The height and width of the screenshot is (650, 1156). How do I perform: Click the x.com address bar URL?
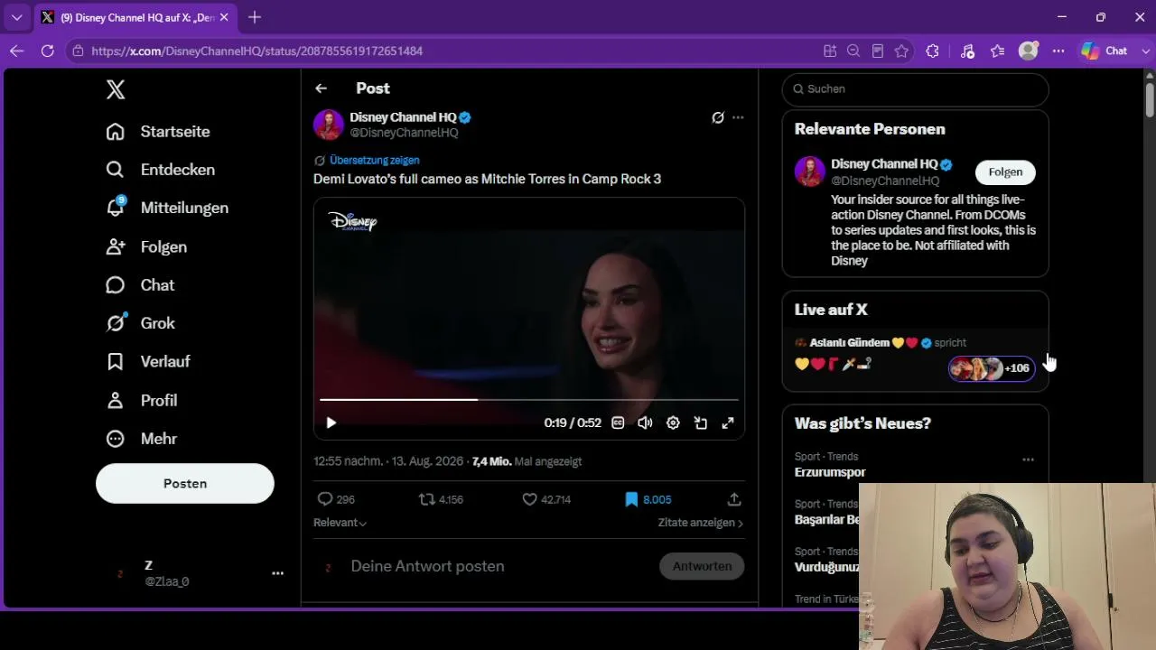click(257, 51)
